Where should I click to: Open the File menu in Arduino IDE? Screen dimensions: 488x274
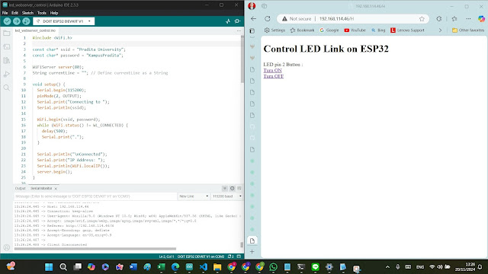(5, 13)
